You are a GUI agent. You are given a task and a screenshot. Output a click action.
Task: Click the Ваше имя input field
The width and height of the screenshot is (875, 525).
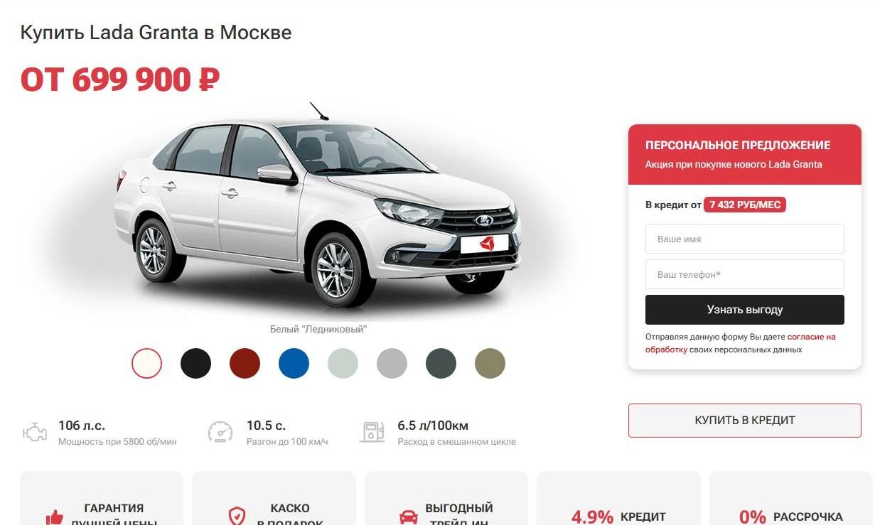click(745, 239)
